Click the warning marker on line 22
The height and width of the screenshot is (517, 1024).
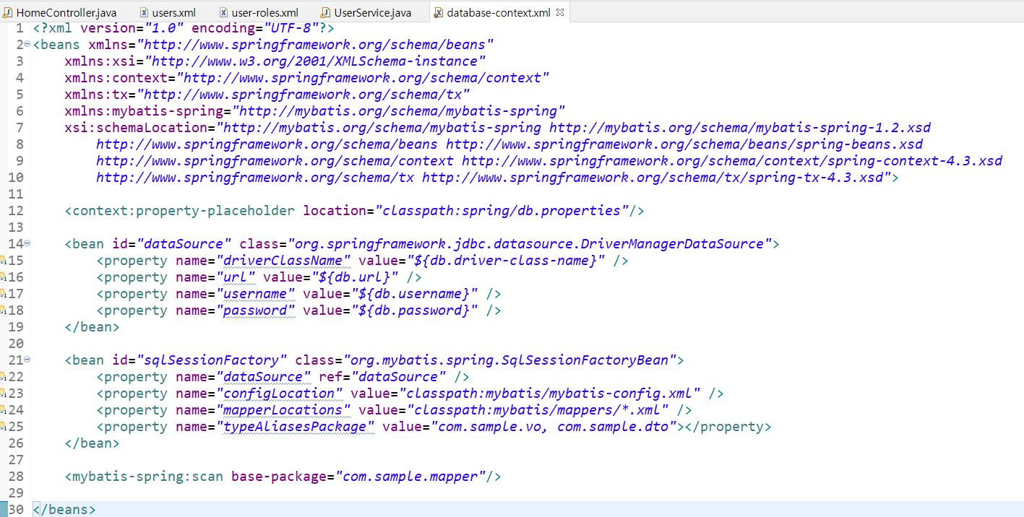(x=3, y=377)
